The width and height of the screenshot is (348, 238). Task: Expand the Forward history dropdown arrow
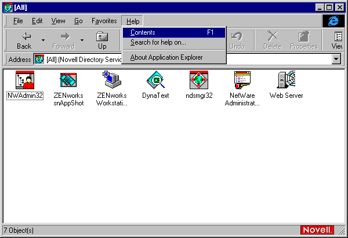[x=82, y=41]
